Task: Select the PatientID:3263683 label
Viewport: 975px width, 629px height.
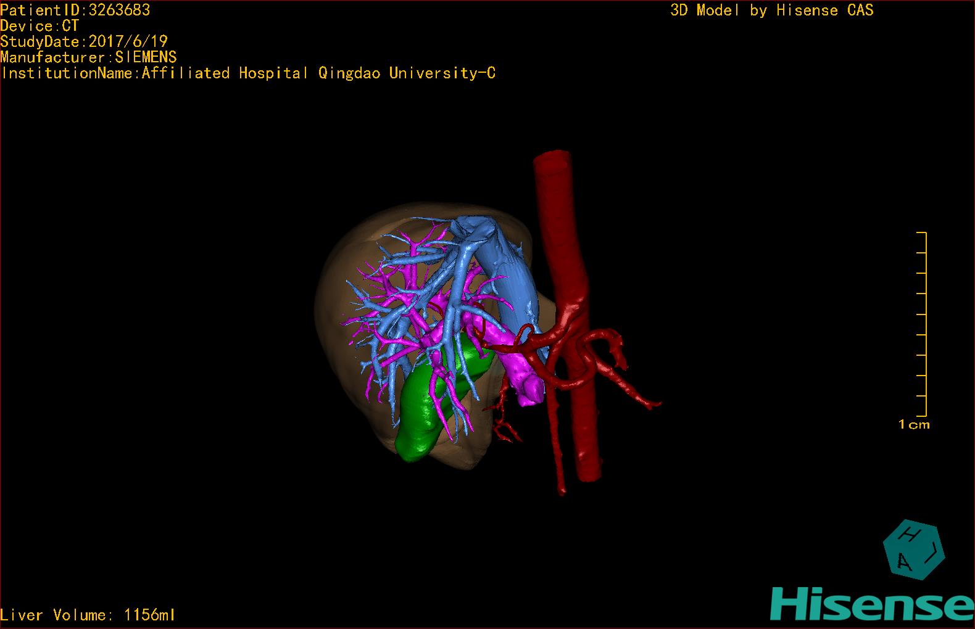Action: coord(75,10)
